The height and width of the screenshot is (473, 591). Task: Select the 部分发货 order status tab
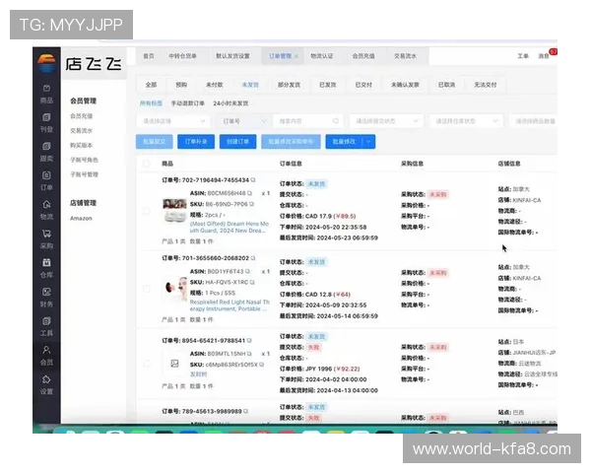(x=289, y=85)
